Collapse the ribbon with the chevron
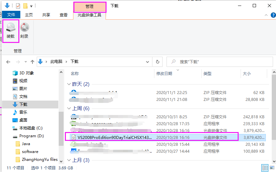276x172 pixels. (x=266, y=15)
